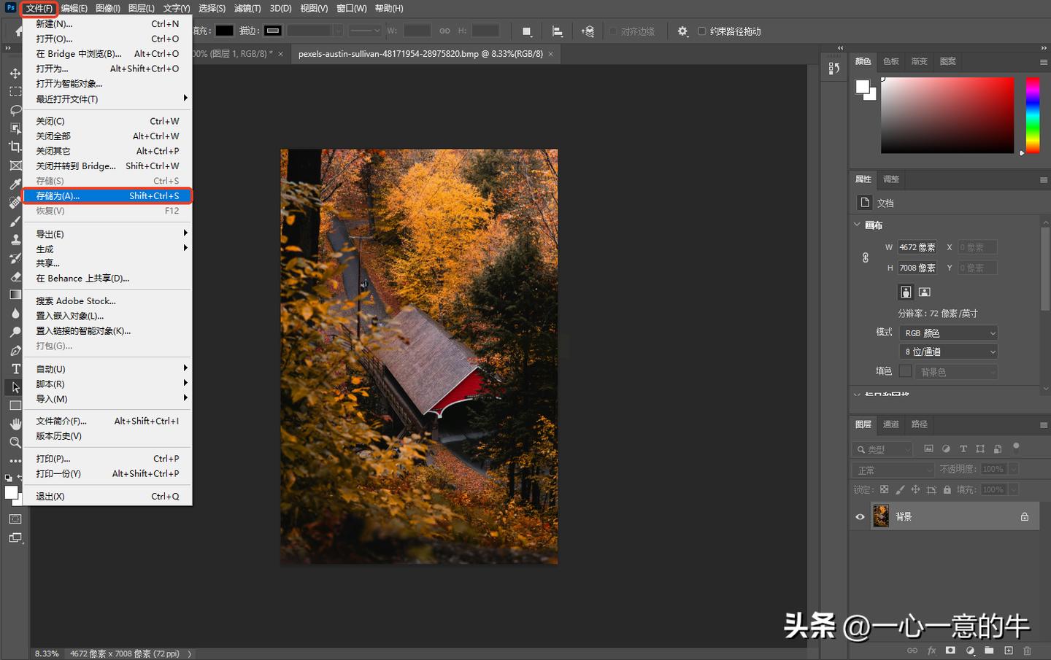Toggle the lock transparent pixels icon

(883, 490)
